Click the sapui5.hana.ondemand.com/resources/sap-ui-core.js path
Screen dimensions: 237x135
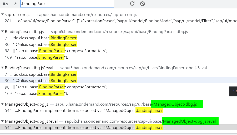pos(87,15)
